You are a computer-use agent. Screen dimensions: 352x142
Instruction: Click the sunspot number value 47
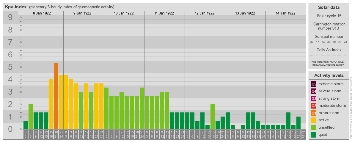tap(318, 42)
